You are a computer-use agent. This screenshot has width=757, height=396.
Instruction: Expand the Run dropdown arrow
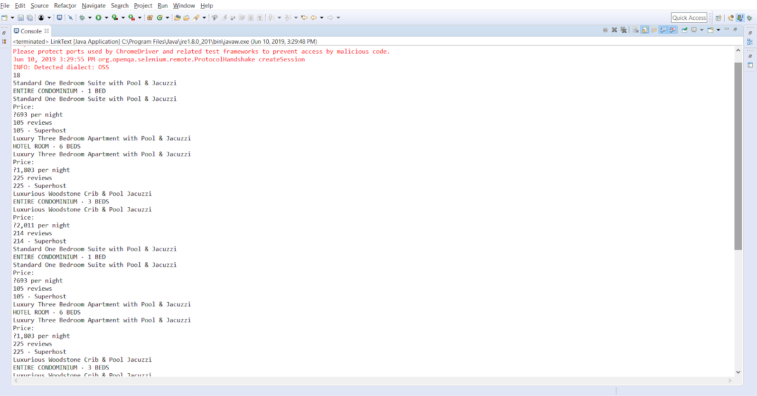[x=106, y=18]
